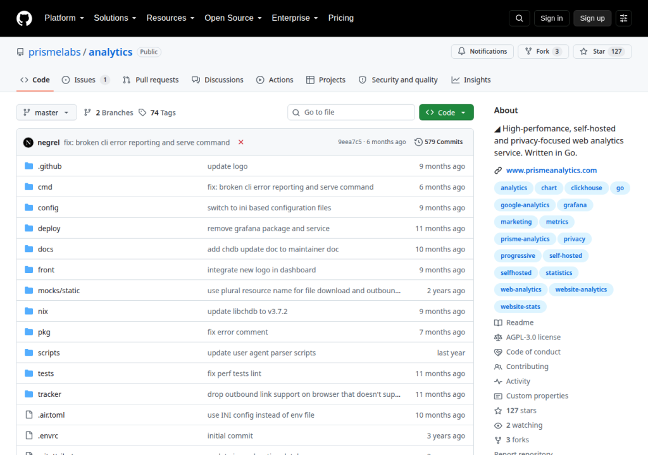Image resolution: width=648 pixels, height=455 pixels.
Task: Click the link icon beside website URL
Action: pos(498,170)
